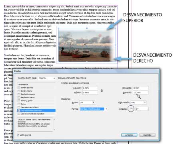The width and height of the screenshot is (176, 144).
Task: Enable the Desvanecimiento de degradado checkbox
Action: 19,114
